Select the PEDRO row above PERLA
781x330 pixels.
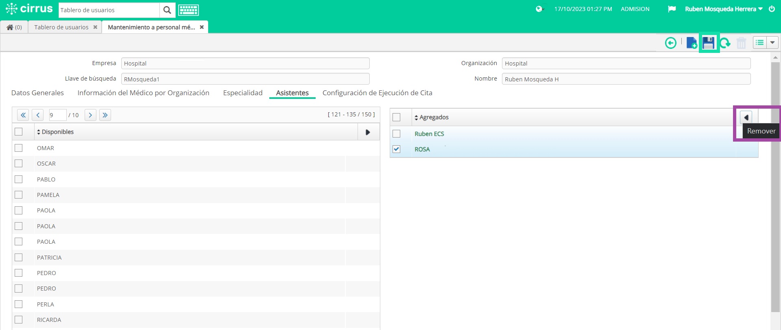click(x=196, y=288)
